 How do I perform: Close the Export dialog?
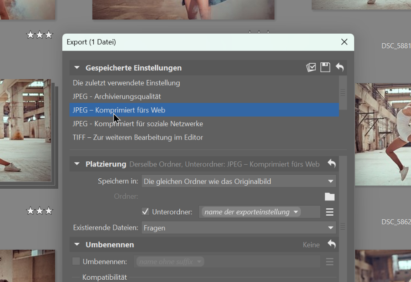(344, 42)
